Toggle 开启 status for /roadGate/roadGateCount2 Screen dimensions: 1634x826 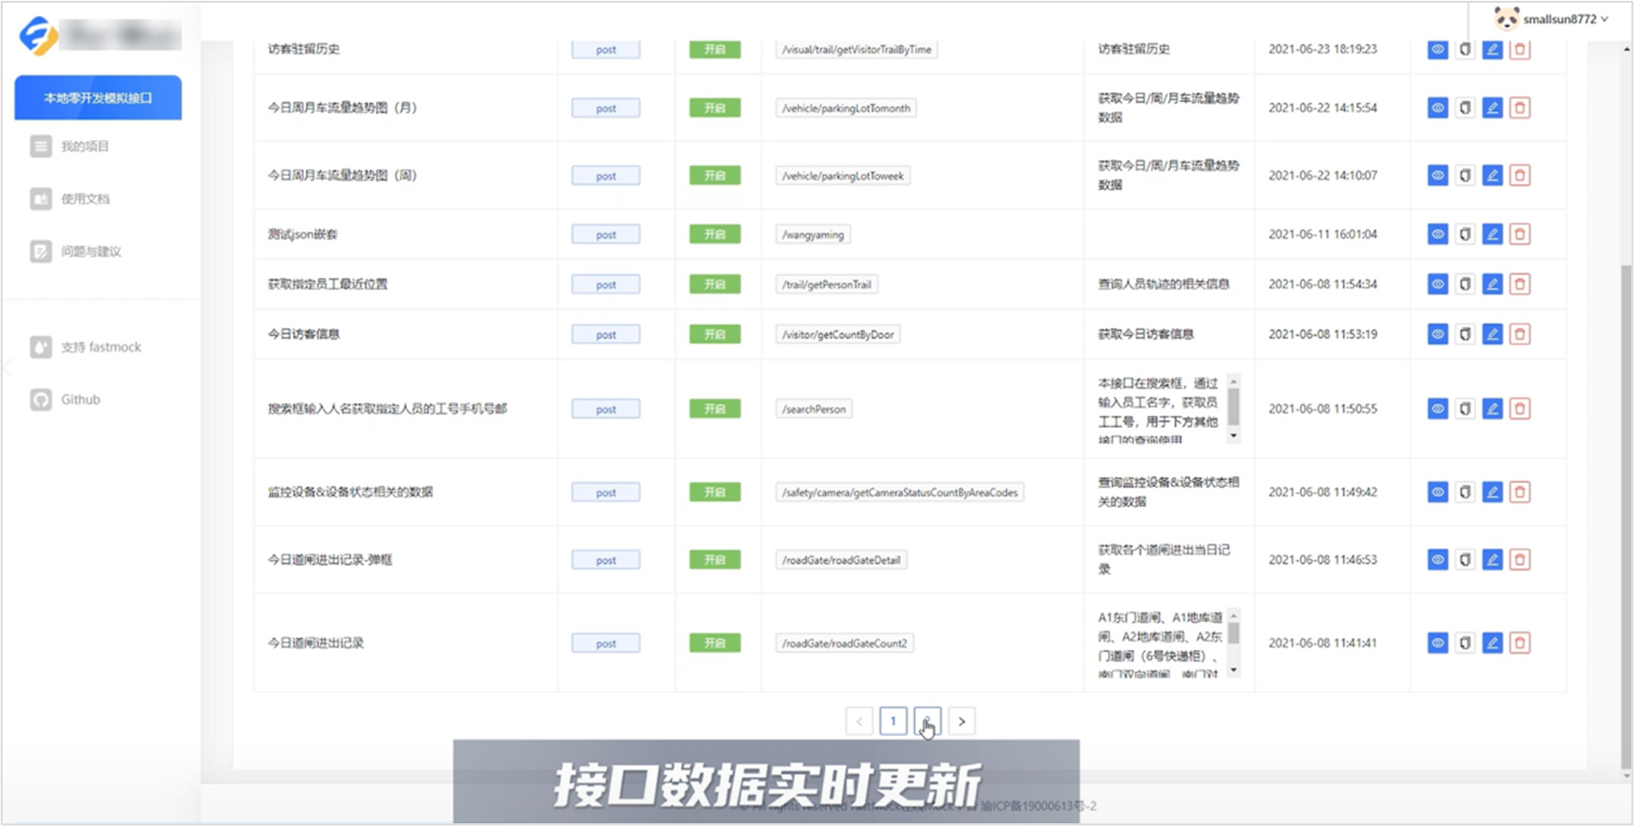(715, 643)
